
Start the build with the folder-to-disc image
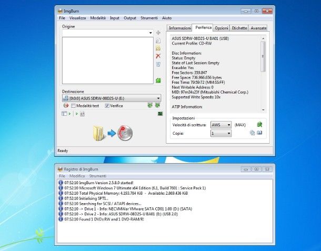pos(113,133)
